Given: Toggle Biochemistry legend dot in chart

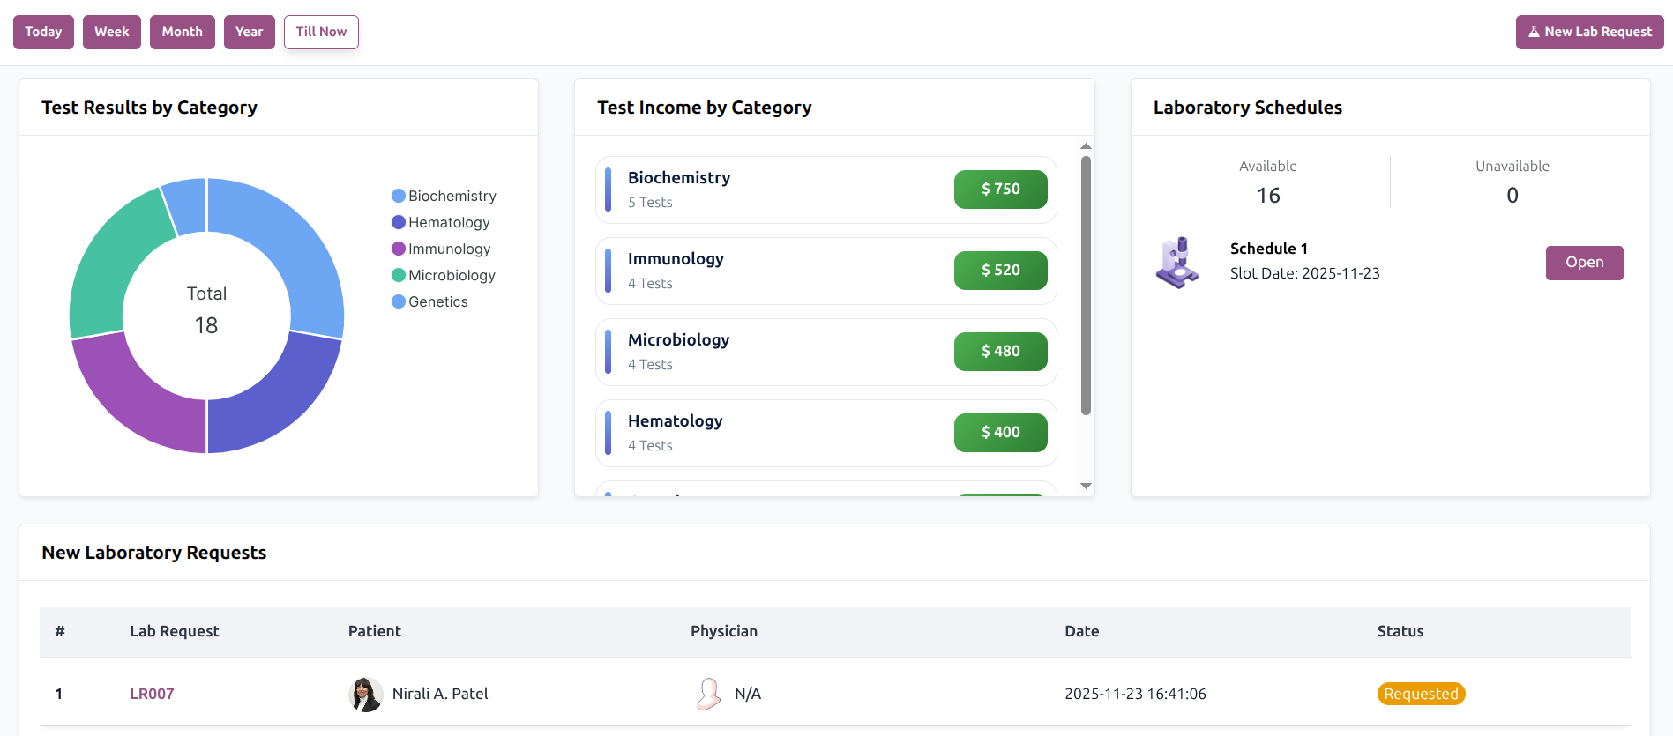Looking at the screenshot, I should (399, 196).
